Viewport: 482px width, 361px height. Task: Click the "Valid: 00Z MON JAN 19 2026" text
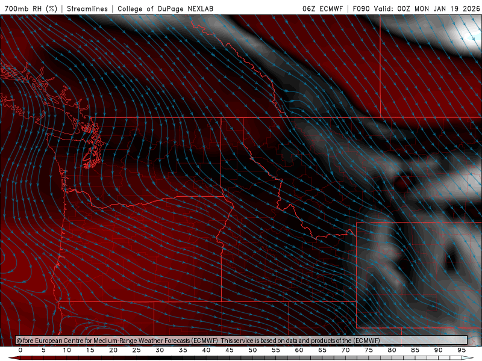pos(427,8)
